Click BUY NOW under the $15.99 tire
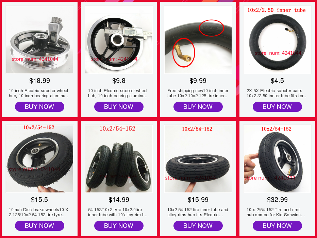The image size is (317, 238). pyautogui.click(x=198, y=226)
